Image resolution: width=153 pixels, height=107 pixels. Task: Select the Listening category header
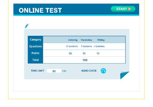click(73, 40)
